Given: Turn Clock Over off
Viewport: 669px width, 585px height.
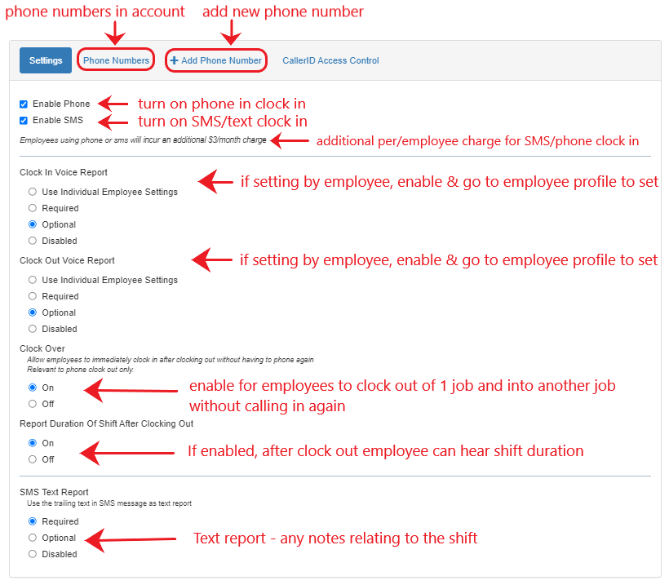Looking at the screenshot, I should click(33, 404).
